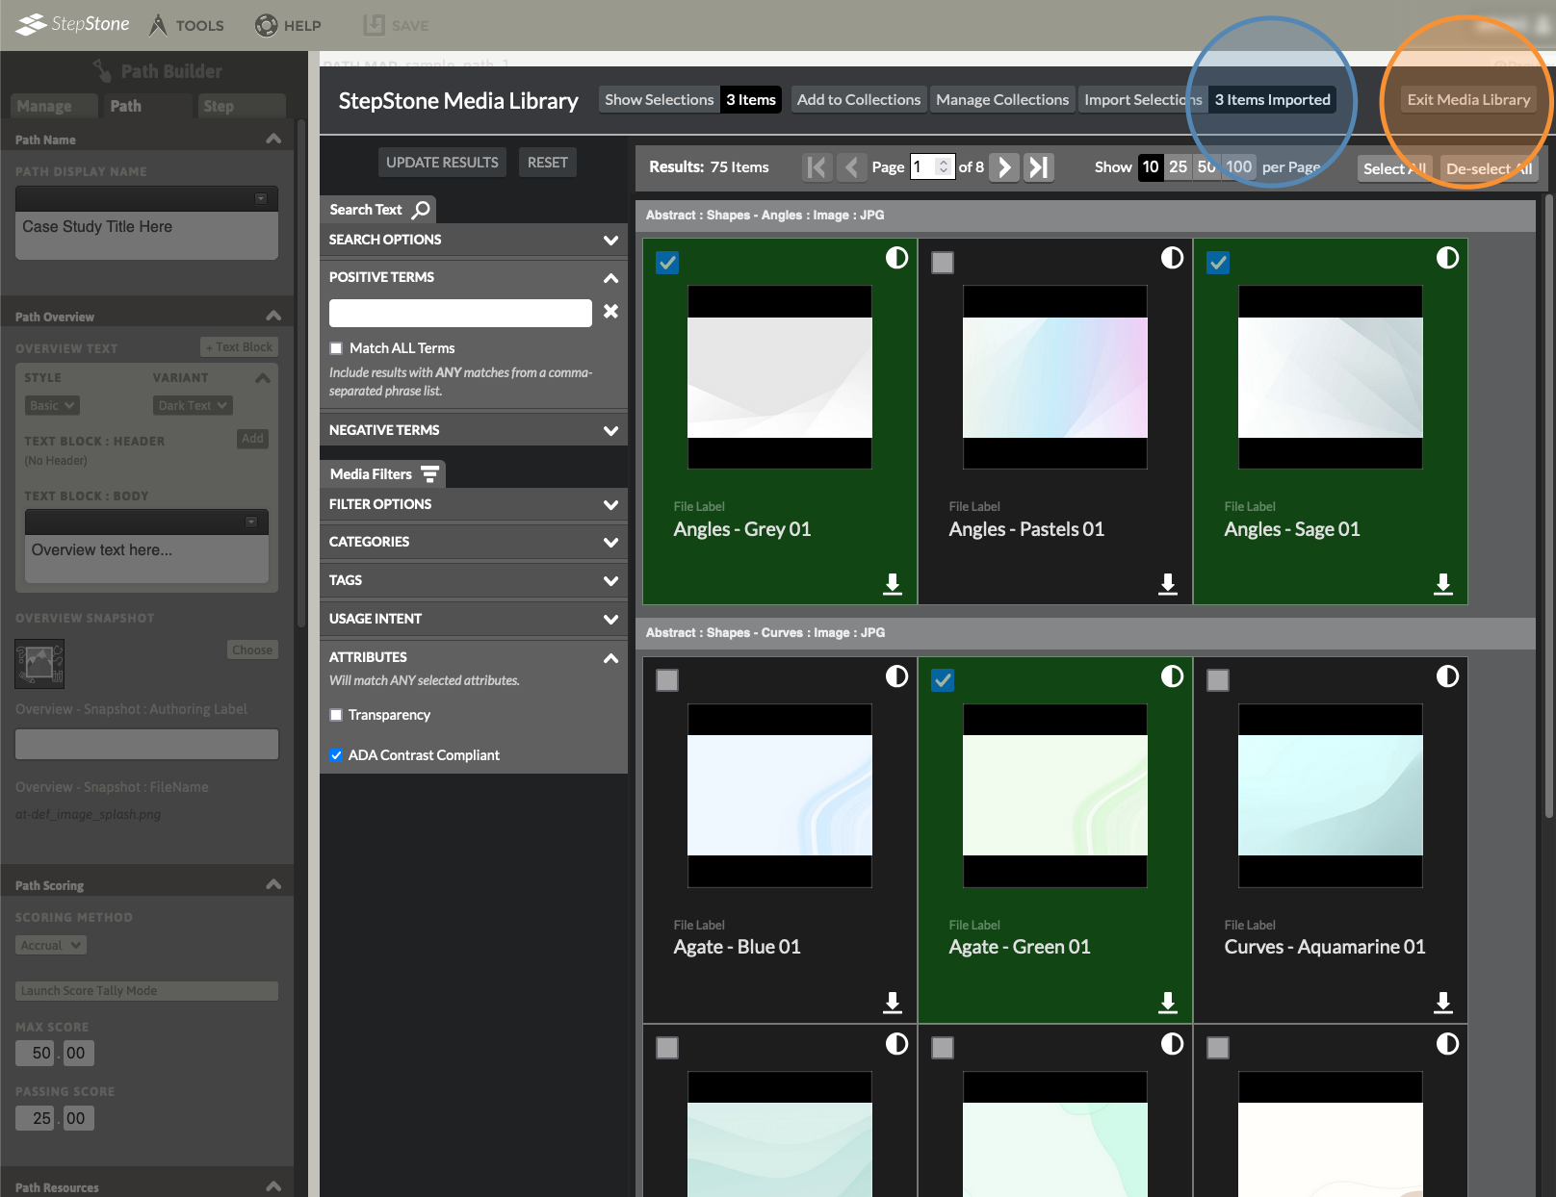Step the page number spinner
1556x1197 pixels.
point(944,167)
